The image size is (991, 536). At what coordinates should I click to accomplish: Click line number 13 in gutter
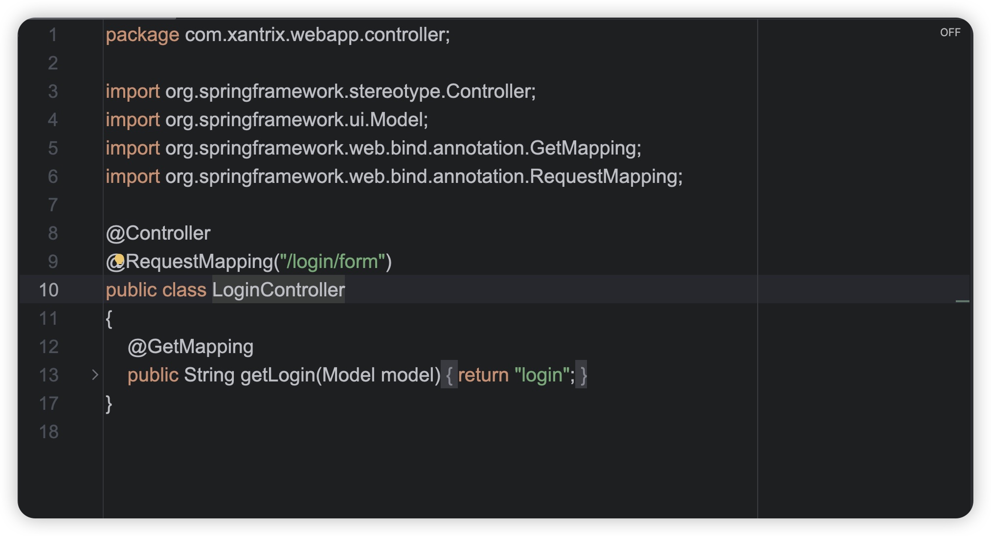tap(48, 375)
